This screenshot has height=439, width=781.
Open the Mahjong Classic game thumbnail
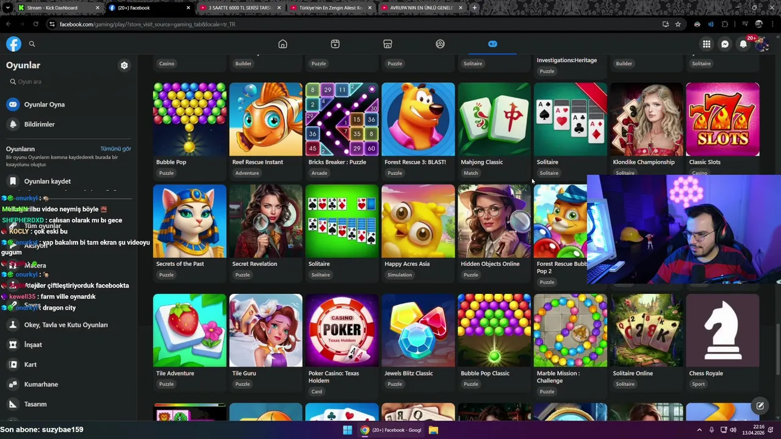pos(494,120)
